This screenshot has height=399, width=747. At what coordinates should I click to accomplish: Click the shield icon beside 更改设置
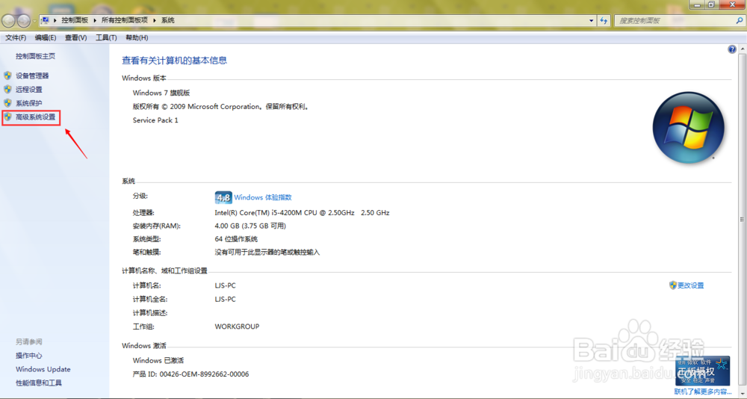673,285
